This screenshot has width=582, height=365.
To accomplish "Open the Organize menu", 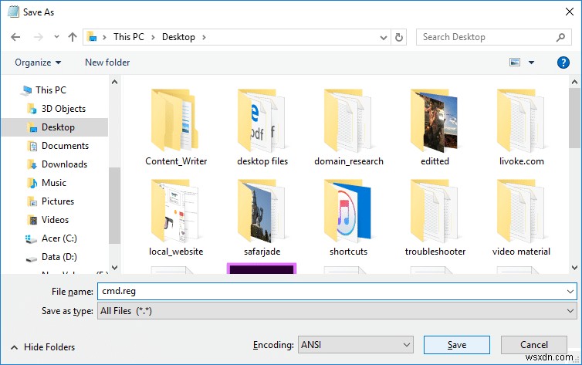I will (x=38, y=63).
